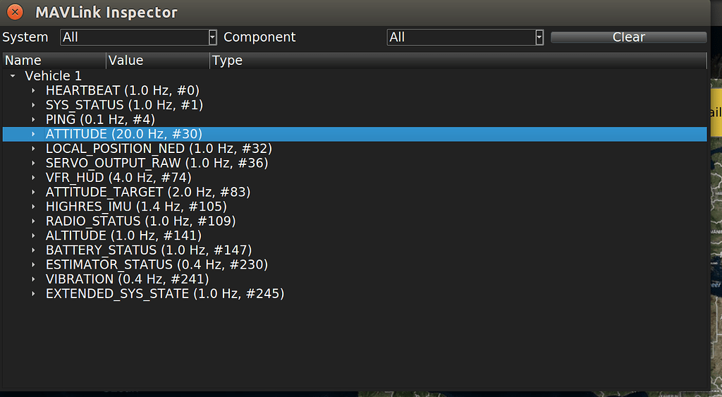
Task: Select the EXTENDED_SYS_STATE message
Action: point(164,293)
